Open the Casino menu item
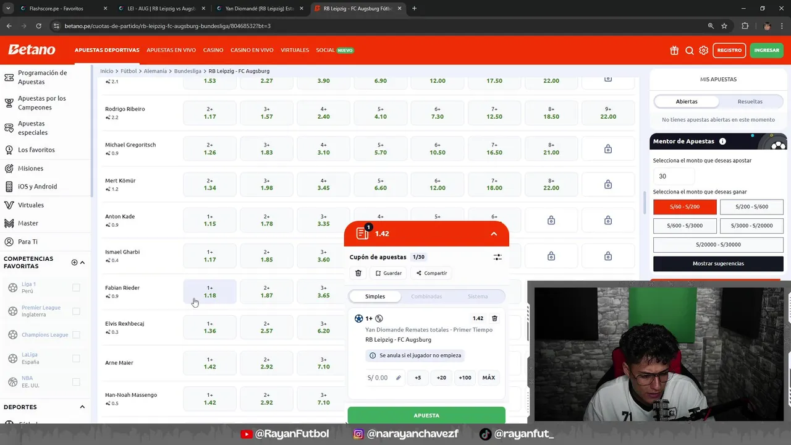Image resolution: width=791 pixels, height=445 pixels. click(x=213, y=50)
